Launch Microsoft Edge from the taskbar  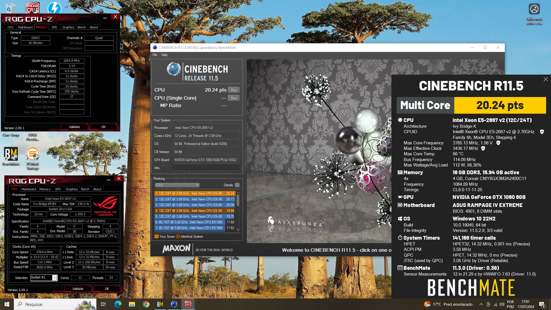118,304
